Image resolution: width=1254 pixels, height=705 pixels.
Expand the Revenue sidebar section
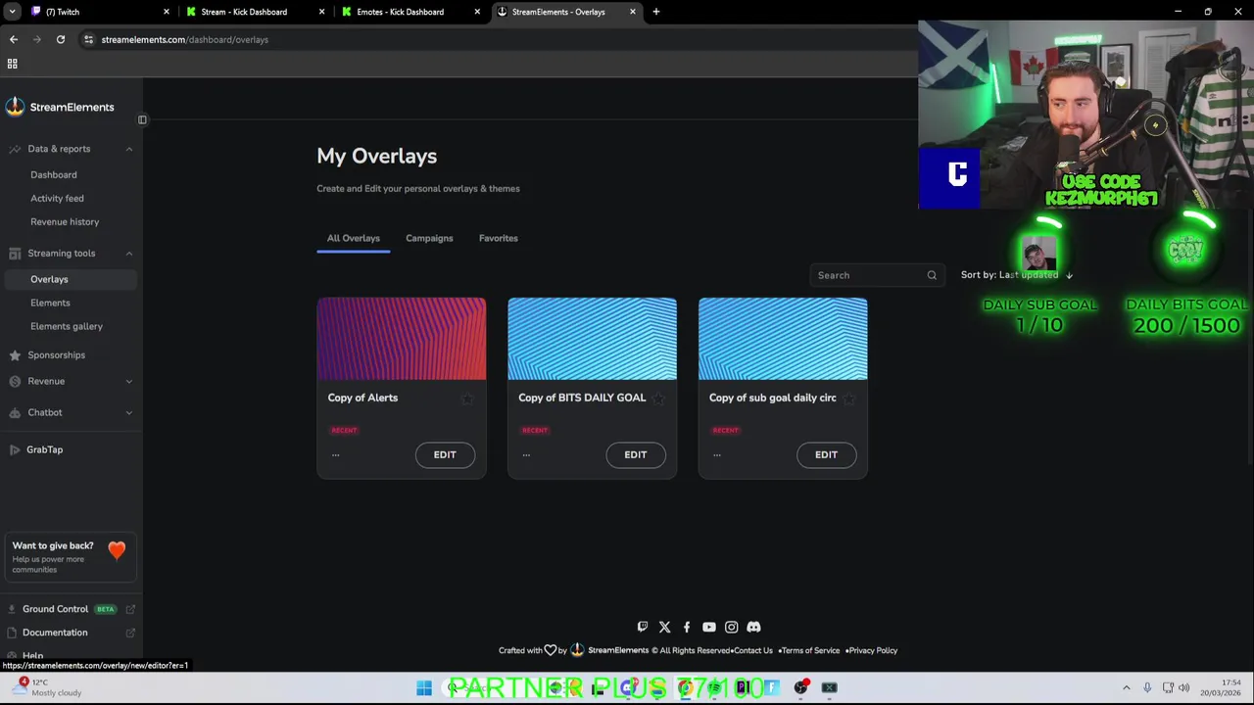[128, 382]
